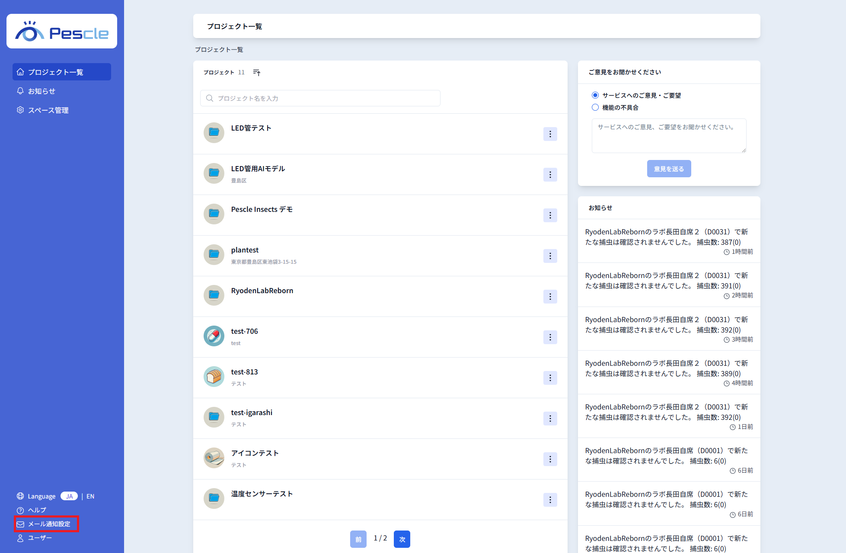Screen dimensions: 846x553
Task: Open お知らせ in the sidebar
Action: click(x=42, y=91)
